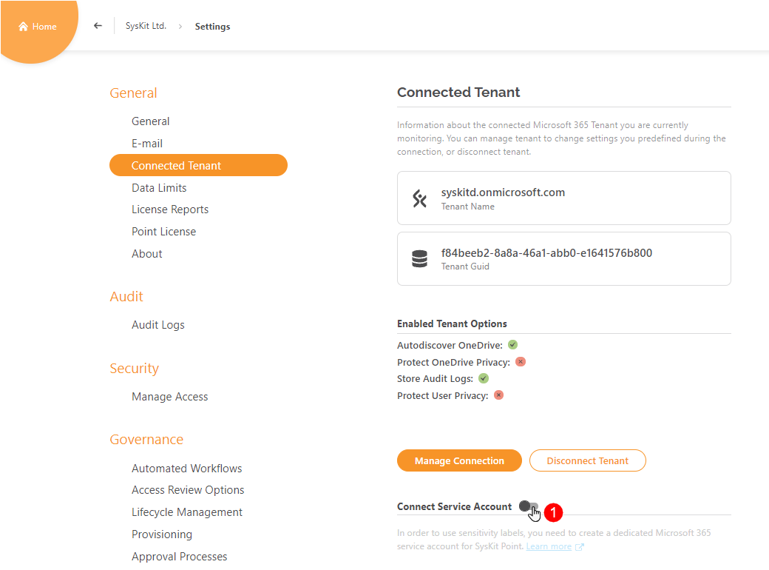This screenshot has height=570, width=769.
Task: Click the SysKit Ltd. breadcrumb
Action: (x=146, y=26)
